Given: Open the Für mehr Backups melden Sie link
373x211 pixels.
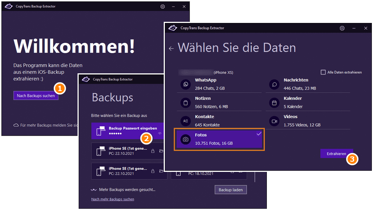Looking at the screenshot, I should point(49,125).
